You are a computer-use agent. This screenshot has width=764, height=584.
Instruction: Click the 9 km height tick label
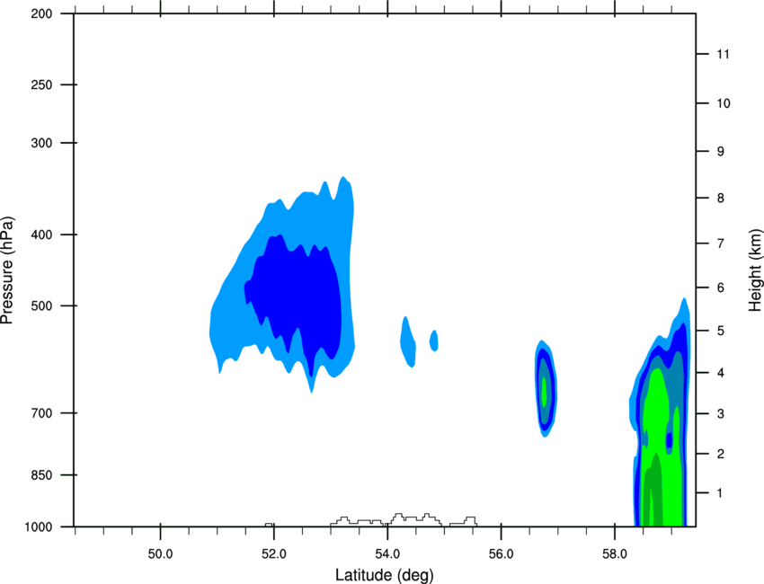(721, 152)
